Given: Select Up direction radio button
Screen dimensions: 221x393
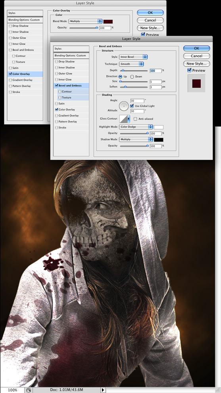Looking at the screenshot, I should (x=121, y=76).
